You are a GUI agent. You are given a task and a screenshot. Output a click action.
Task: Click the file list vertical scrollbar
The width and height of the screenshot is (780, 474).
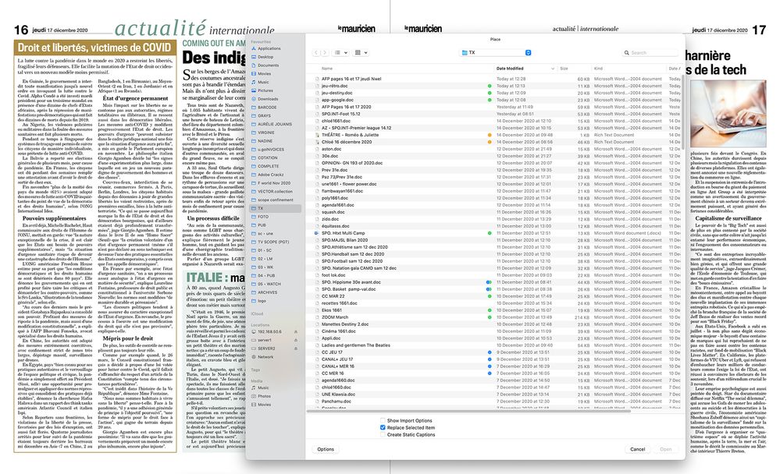tap(683, 111)
